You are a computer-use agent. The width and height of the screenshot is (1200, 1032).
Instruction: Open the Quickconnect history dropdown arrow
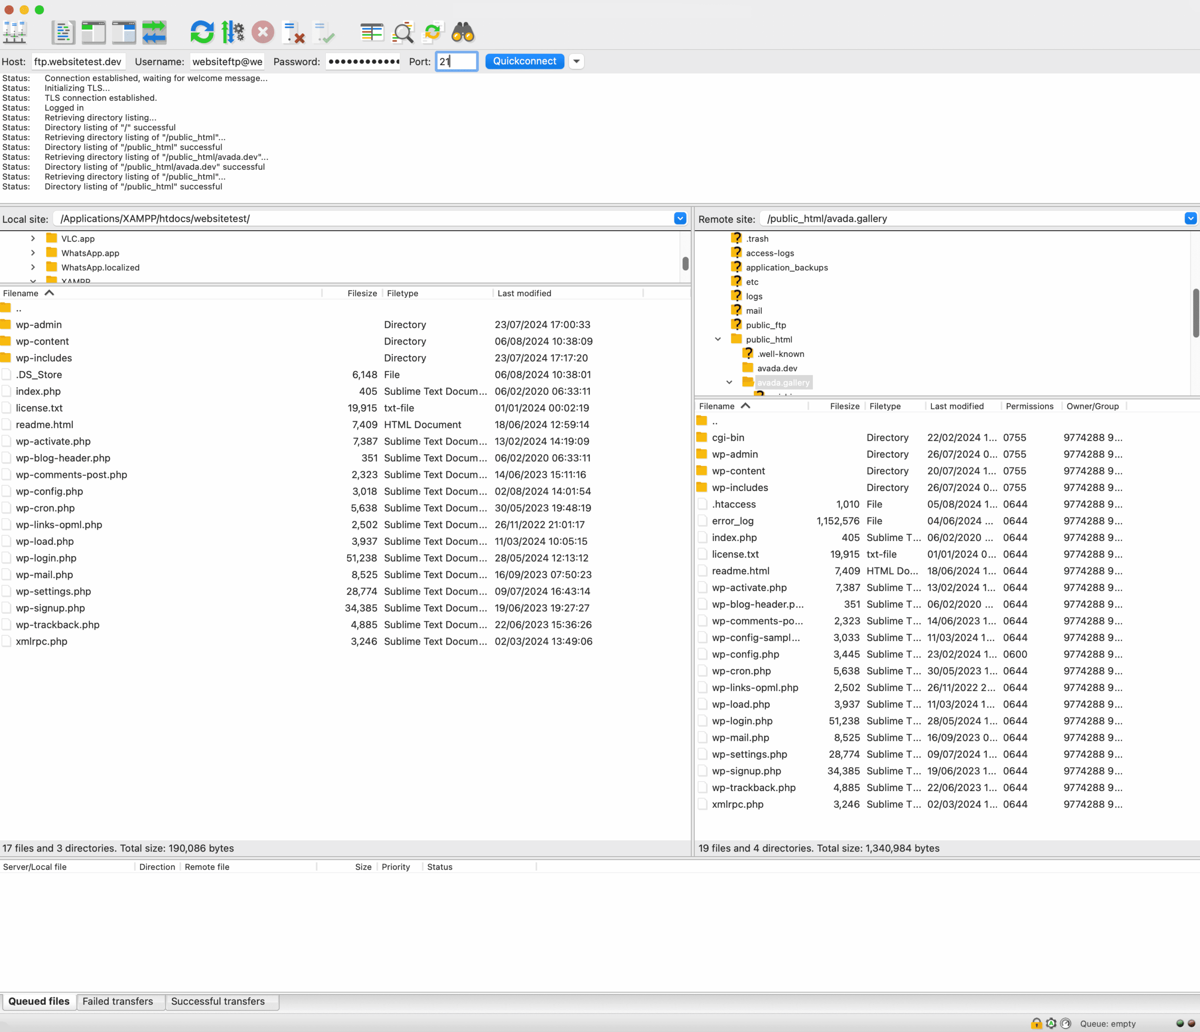(576, 61)
